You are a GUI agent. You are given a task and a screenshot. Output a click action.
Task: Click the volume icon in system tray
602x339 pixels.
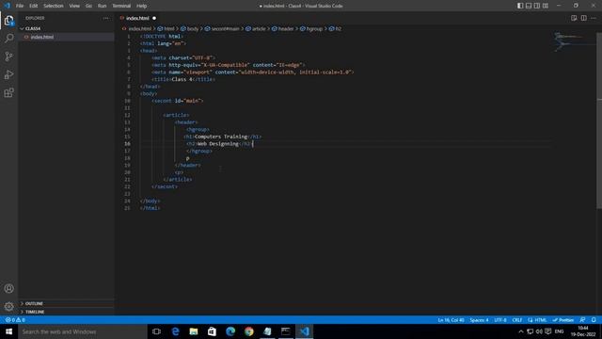(539, 331)
